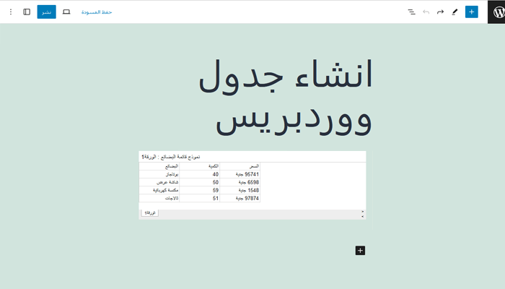Click the post title انشاء جدول ووردبريس
The width and height of the screenshot is (505, 289).
[286, 96]
